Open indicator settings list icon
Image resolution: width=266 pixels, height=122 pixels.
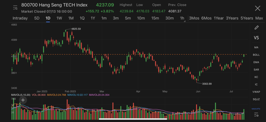(x=256, y=115)
